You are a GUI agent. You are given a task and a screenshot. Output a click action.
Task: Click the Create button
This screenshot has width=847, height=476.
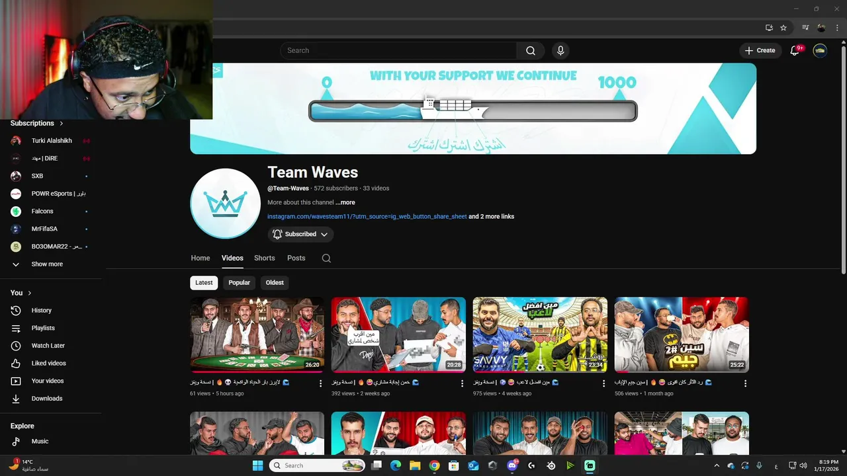tap(760, 50)
